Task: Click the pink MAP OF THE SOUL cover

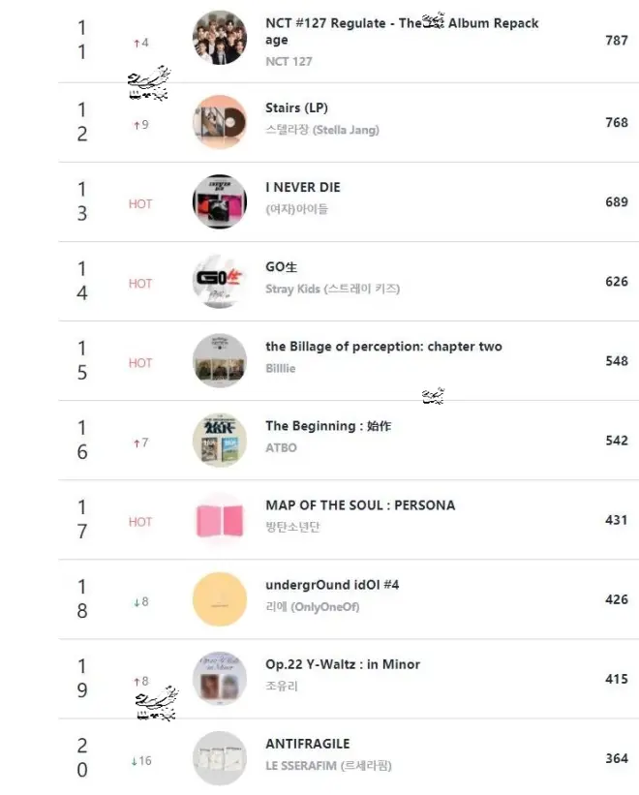Action: pyautogui.click(x=220, y=519)
